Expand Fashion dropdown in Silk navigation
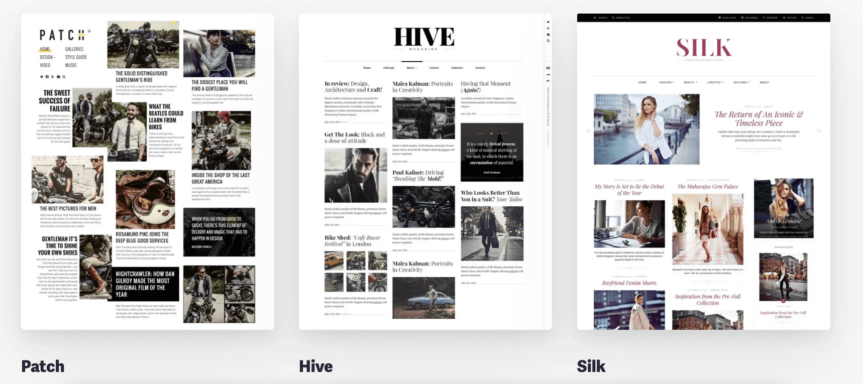This screenshot has width=863, height=384. pyautogui.click(x=667, y=82)
